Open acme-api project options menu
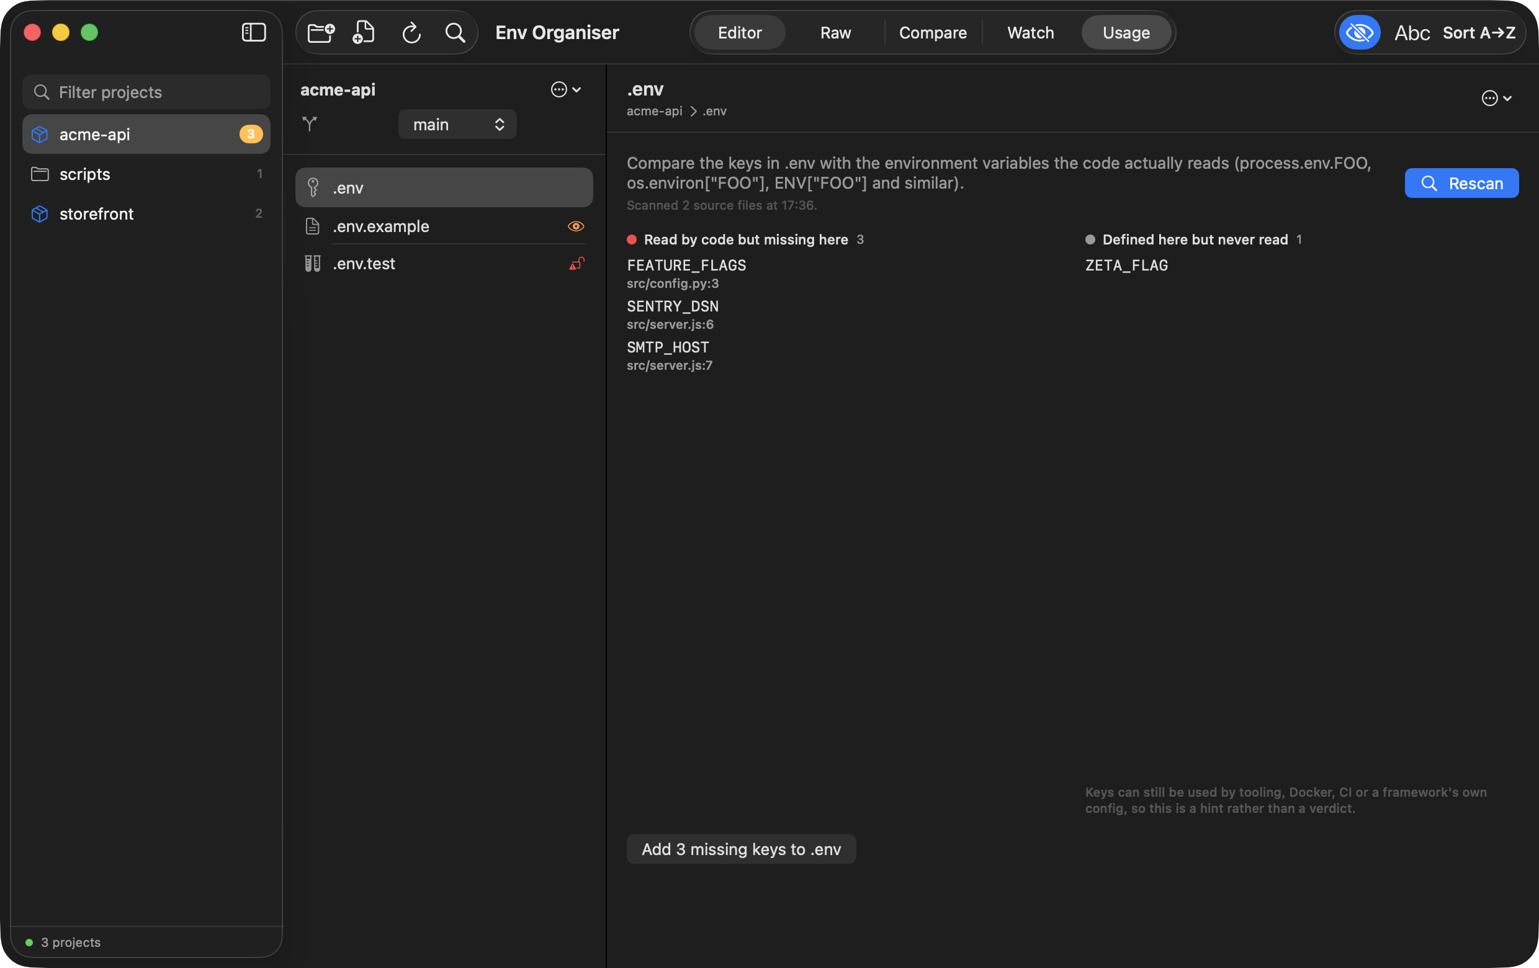Viewport: 1539px width, 968px height. [565, 89]
